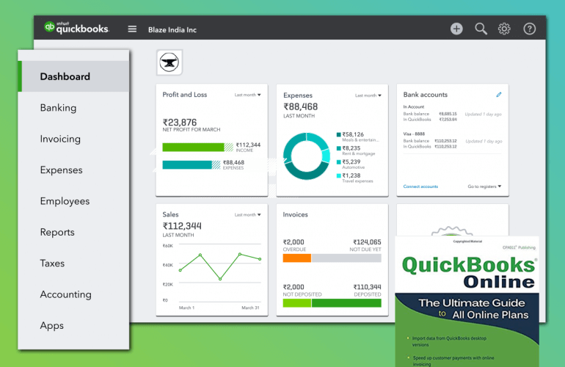
Task: Click ₹8,235 rent expense value
Action: (x=351, y=148)
